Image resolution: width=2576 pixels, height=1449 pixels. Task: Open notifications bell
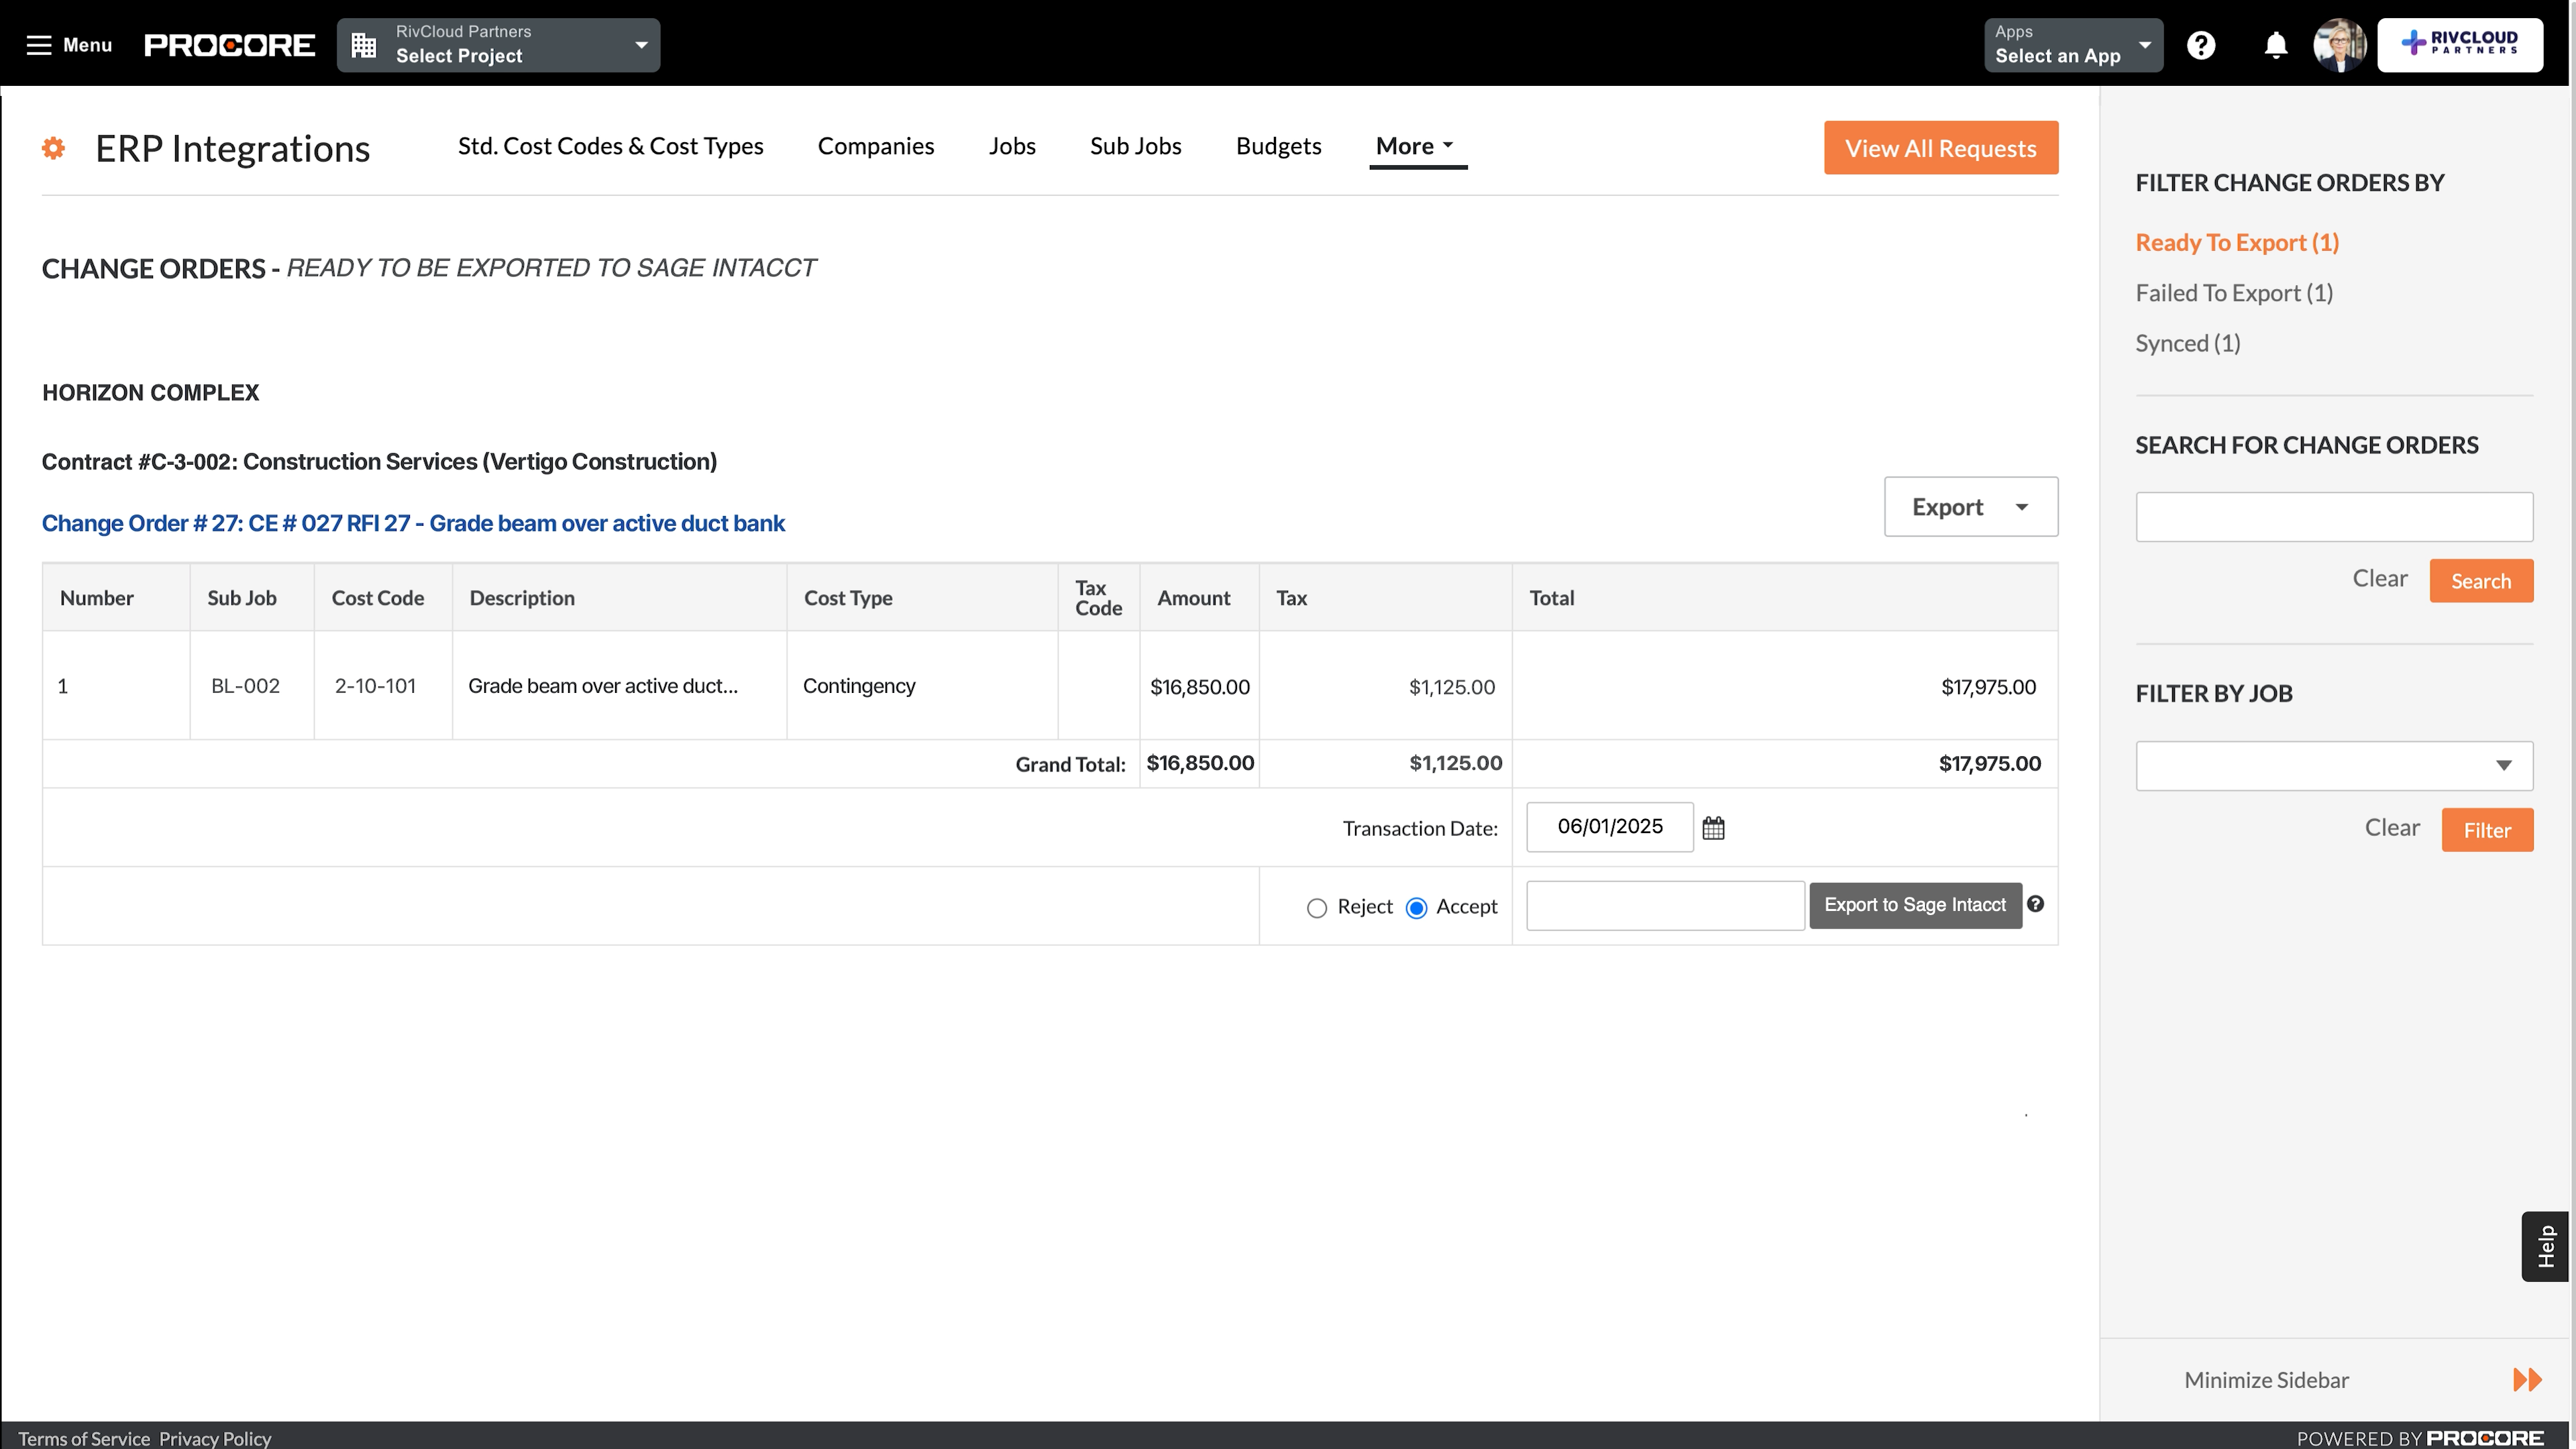[x=2276, y=45]
